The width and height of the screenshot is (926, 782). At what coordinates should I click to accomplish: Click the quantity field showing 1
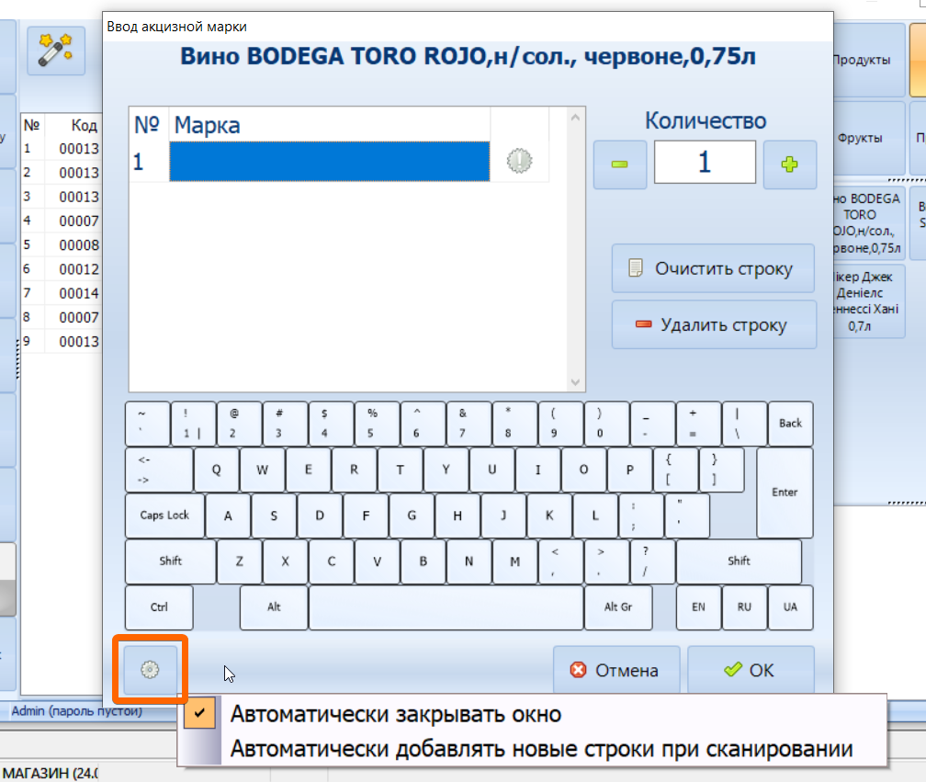pos(705,162)
